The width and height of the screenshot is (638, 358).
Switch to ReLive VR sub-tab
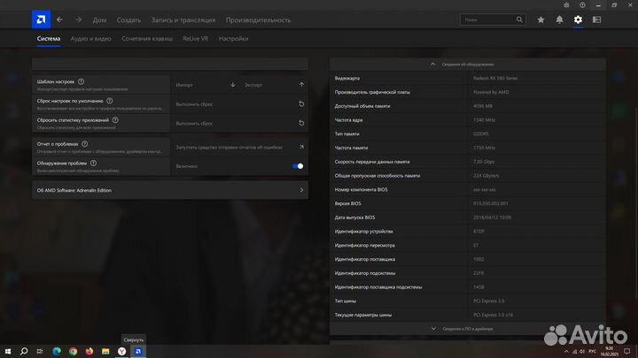[195, 39]
